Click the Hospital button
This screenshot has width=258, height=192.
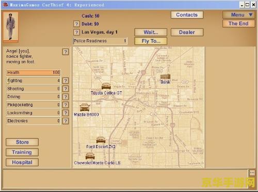22,162
